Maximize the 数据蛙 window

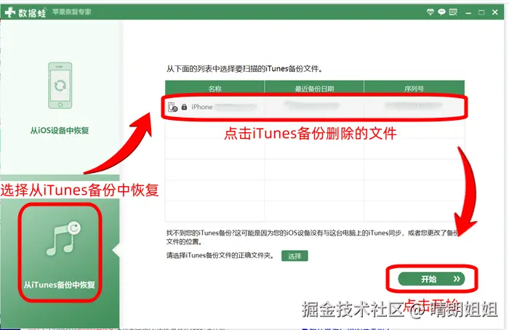click(x=481, y=12)
